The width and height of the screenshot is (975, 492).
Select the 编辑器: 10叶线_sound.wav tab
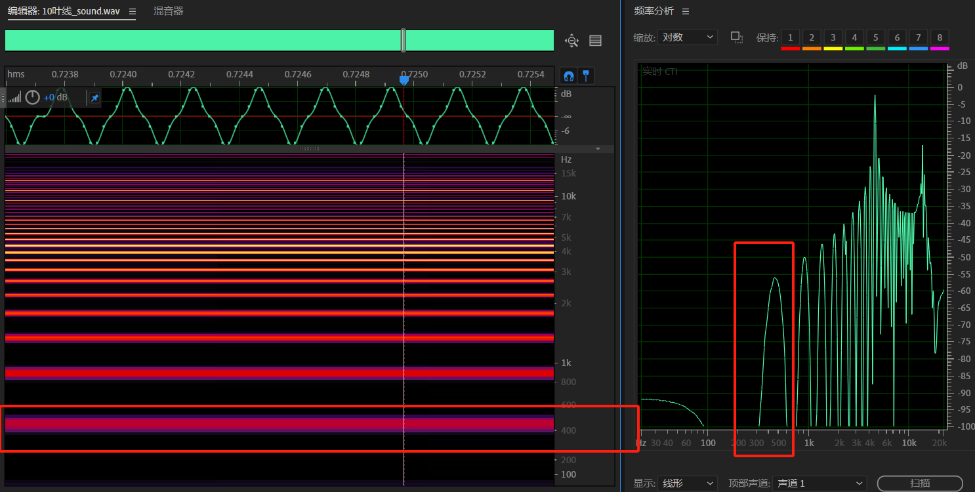[64, 11]
